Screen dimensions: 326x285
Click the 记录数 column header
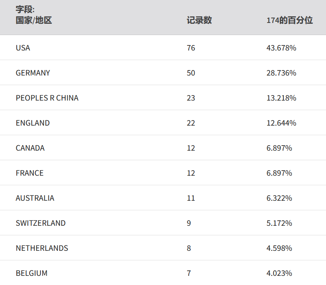199,20
